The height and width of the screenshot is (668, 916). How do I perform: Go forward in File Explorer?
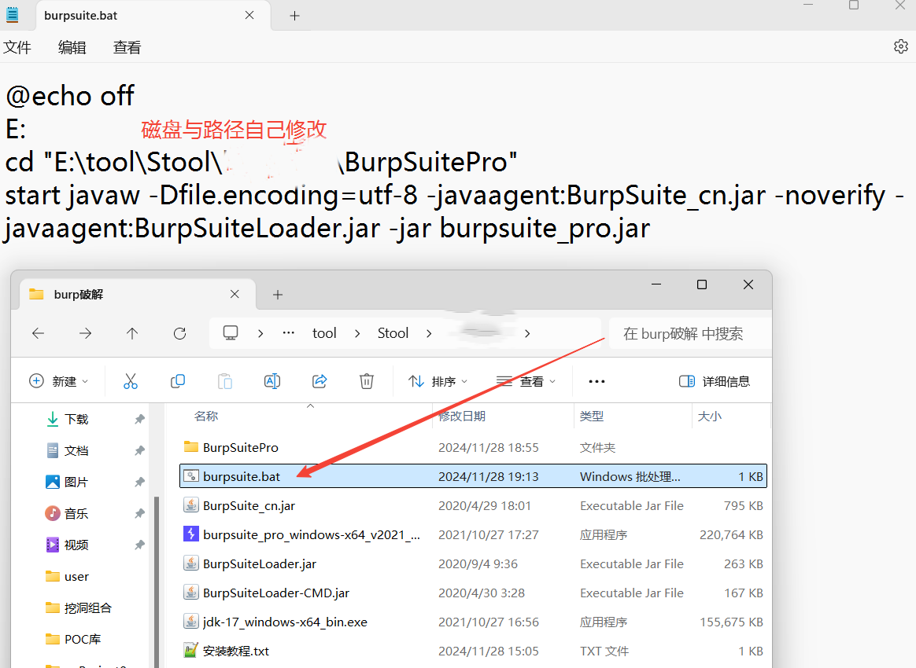click(x=85, y=333)
